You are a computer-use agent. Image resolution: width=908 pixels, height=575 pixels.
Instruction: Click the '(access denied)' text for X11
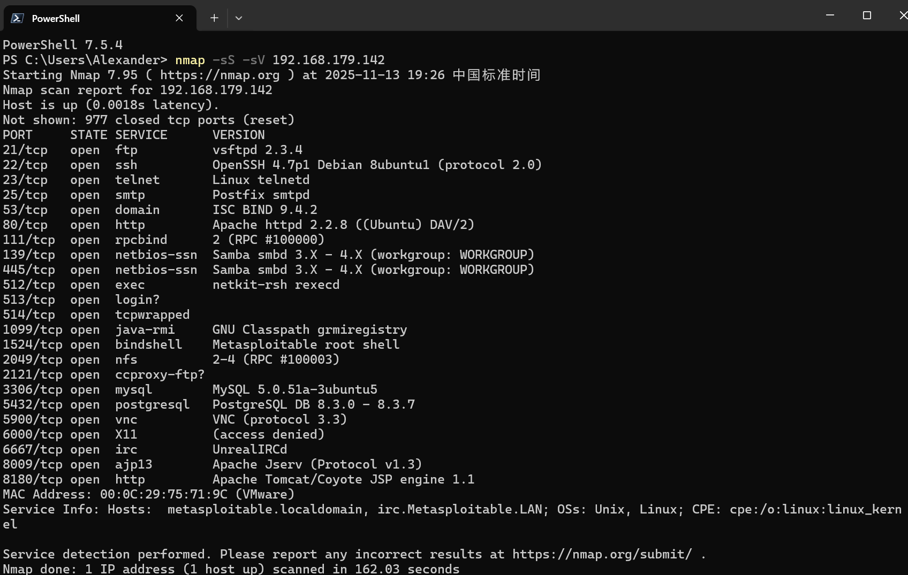pyautogui.click(x=269, y=434)
